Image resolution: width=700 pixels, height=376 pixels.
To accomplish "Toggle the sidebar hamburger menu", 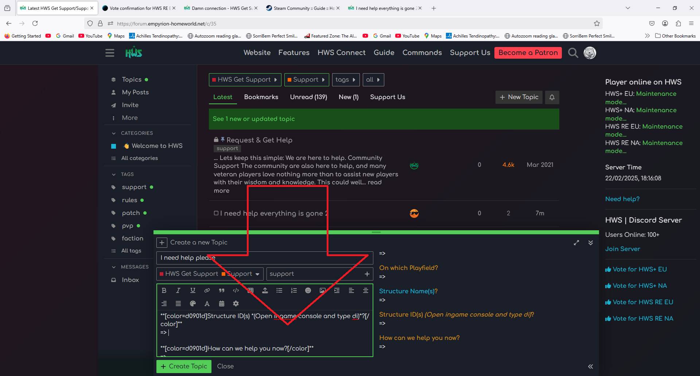I will coord(110,53).
